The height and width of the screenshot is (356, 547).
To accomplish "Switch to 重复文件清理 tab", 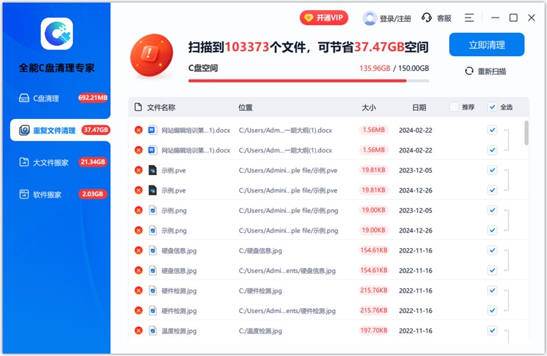I will [x=60, y=130].
